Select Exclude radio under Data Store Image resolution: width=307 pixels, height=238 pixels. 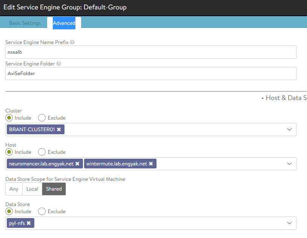point(42,211)
